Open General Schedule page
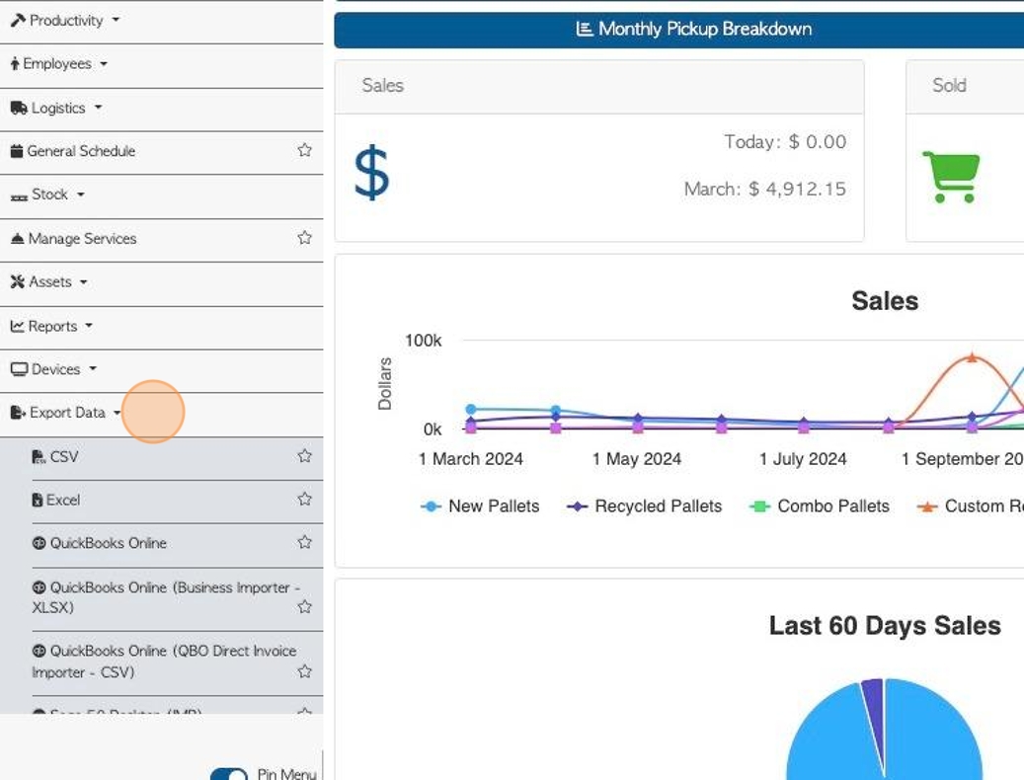The width and height of the screenshot is (1024, 780). [x=82, y=151]
